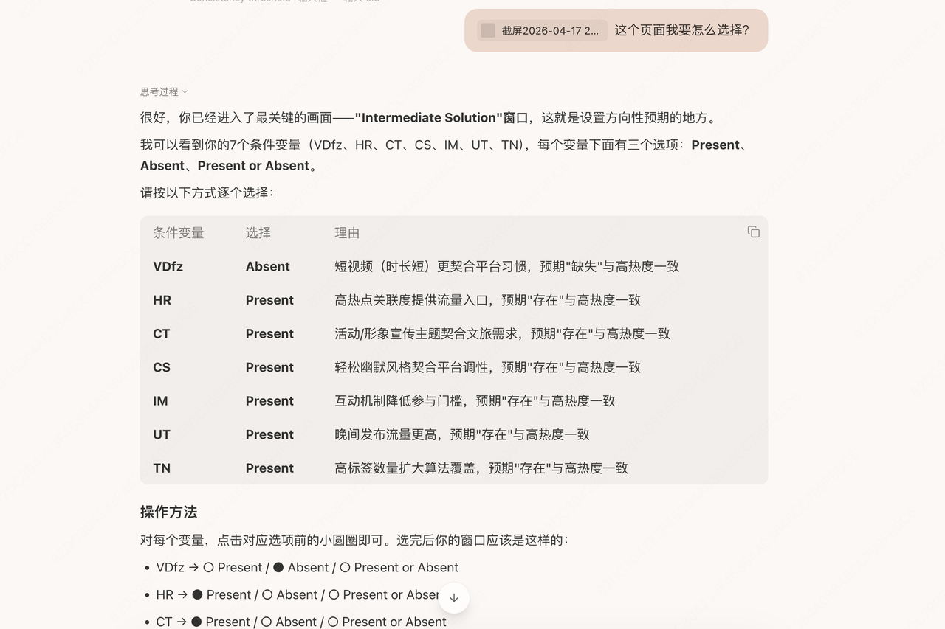The width and height of the screenshot is (945, 629).
Task: Expand the 思考过程 section
Action: [164, 91]
